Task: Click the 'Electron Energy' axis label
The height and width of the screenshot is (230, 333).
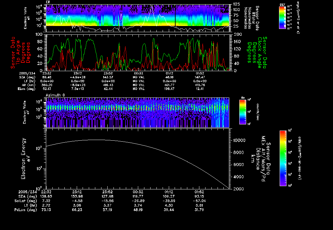Action: coord(23,159)
